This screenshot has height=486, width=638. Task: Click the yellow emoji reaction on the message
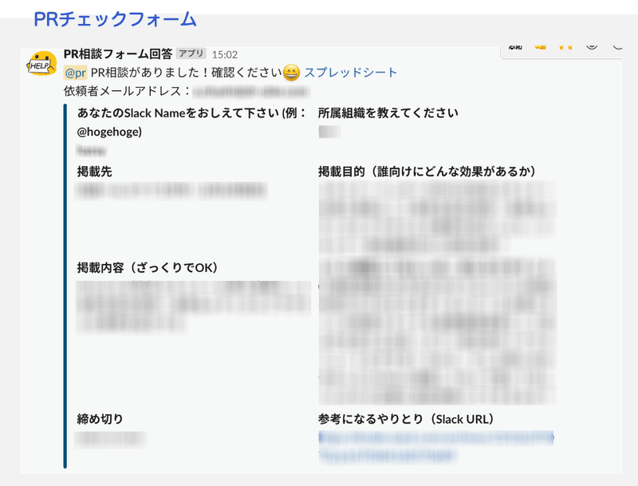click(x=540, y=47)
